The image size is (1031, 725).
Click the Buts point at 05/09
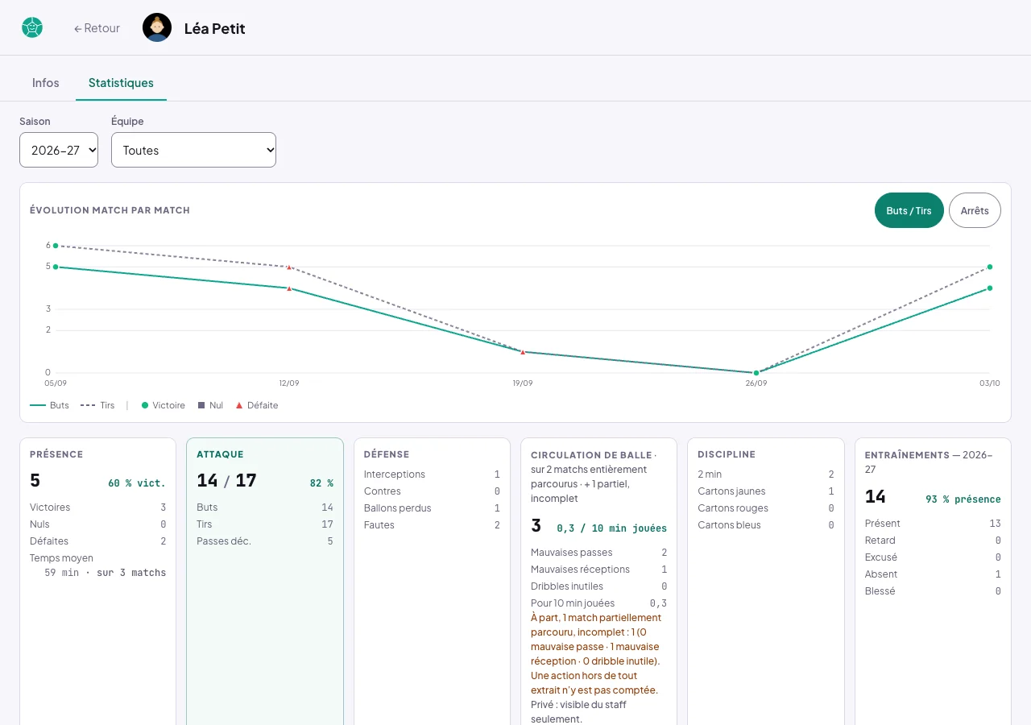pyautogui.click(x=56, y=267)
